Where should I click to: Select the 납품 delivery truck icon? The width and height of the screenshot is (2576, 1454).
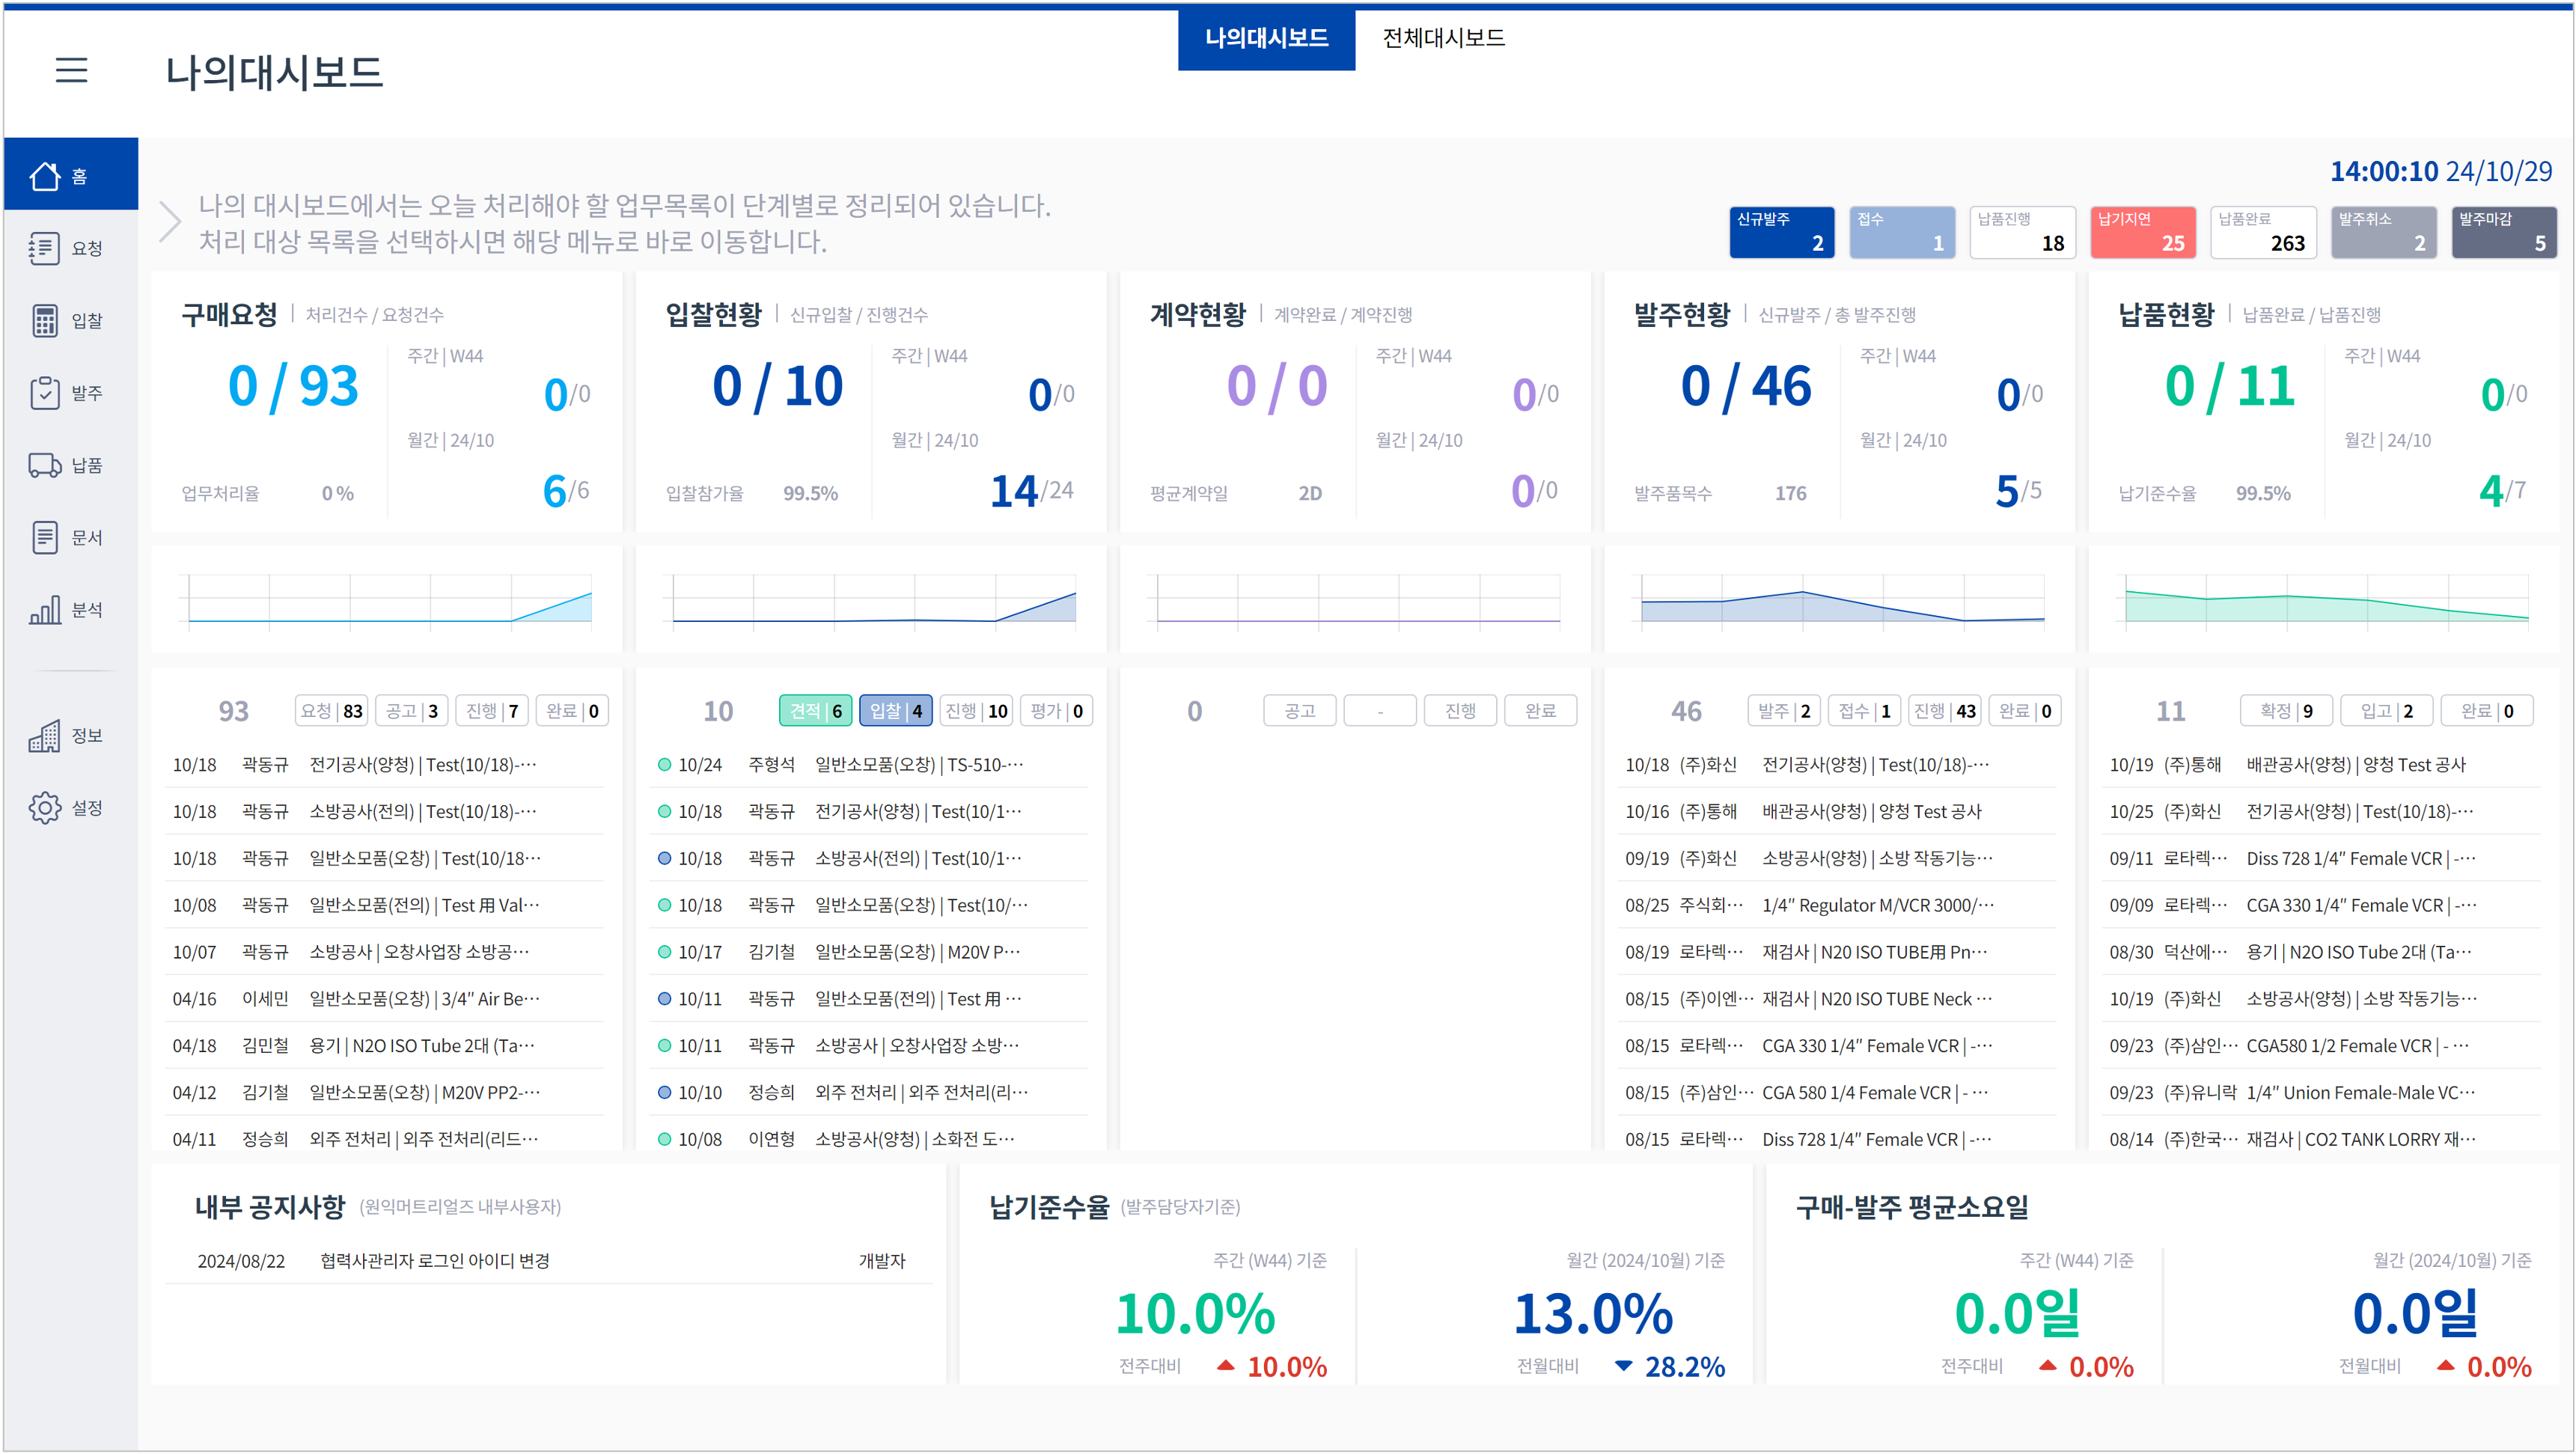pyautogui.click(x=70, y=465)
